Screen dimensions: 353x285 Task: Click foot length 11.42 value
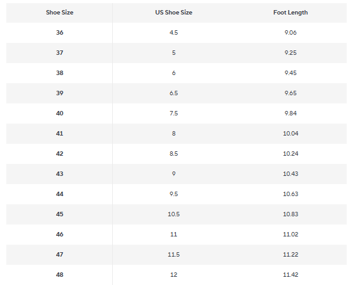click(291, 275)
